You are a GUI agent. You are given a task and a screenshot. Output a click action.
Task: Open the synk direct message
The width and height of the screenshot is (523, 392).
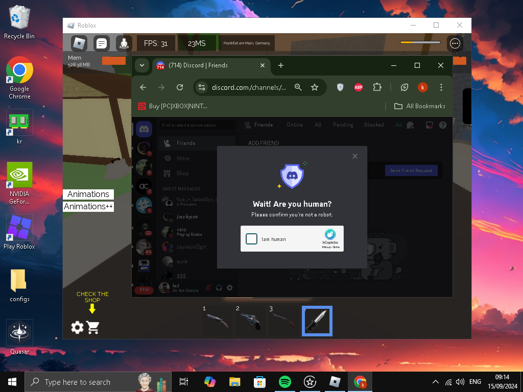coord(197,262)
